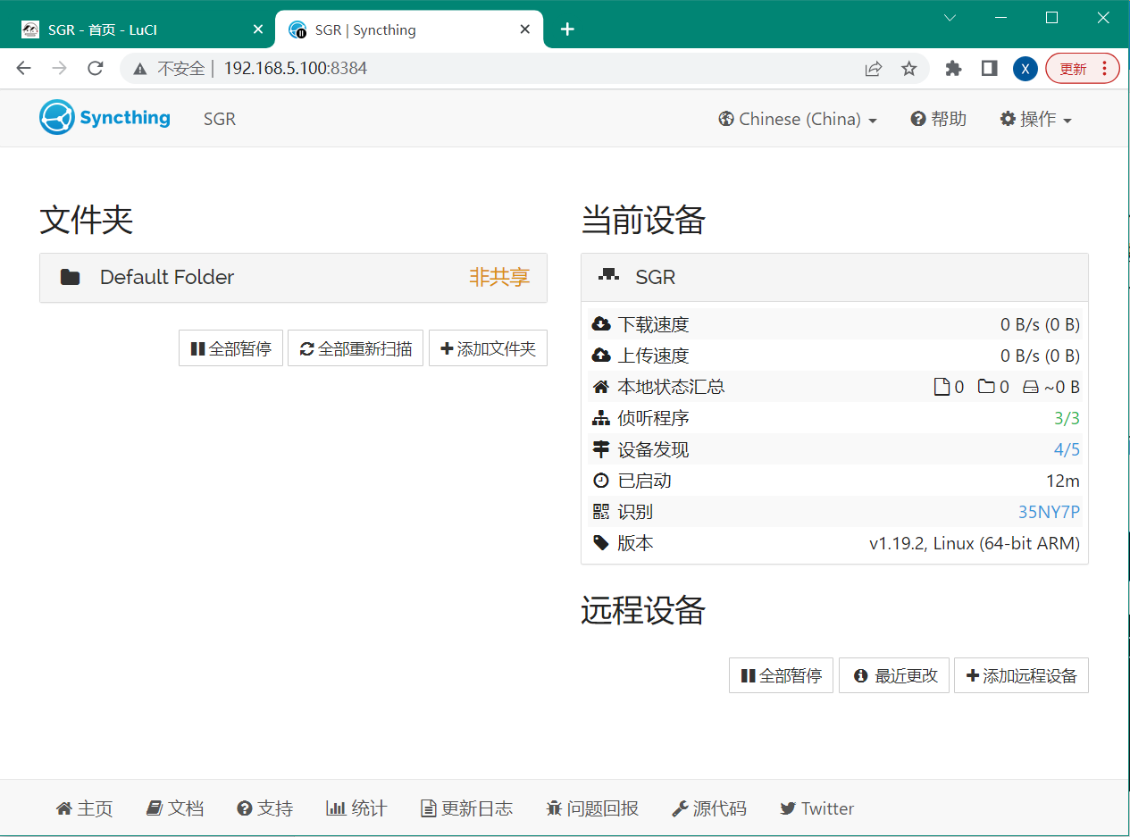1130x837 pixels.
Task: Expand the Default Folder panel
Action: (293, 277)
